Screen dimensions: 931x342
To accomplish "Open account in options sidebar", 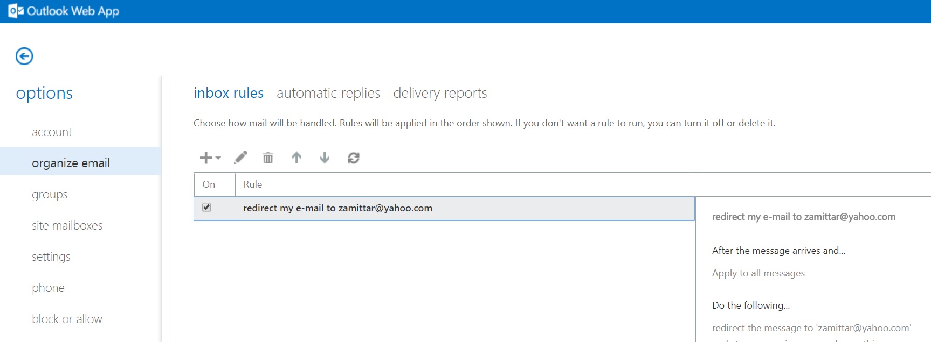I will (x=52, y=132).
